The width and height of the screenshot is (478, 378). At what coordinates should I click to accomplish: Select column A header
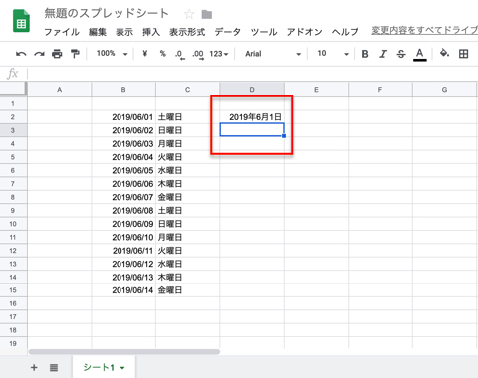point(59,90)
